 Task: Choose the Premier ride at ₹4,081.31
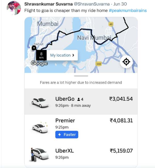(81, 127)
